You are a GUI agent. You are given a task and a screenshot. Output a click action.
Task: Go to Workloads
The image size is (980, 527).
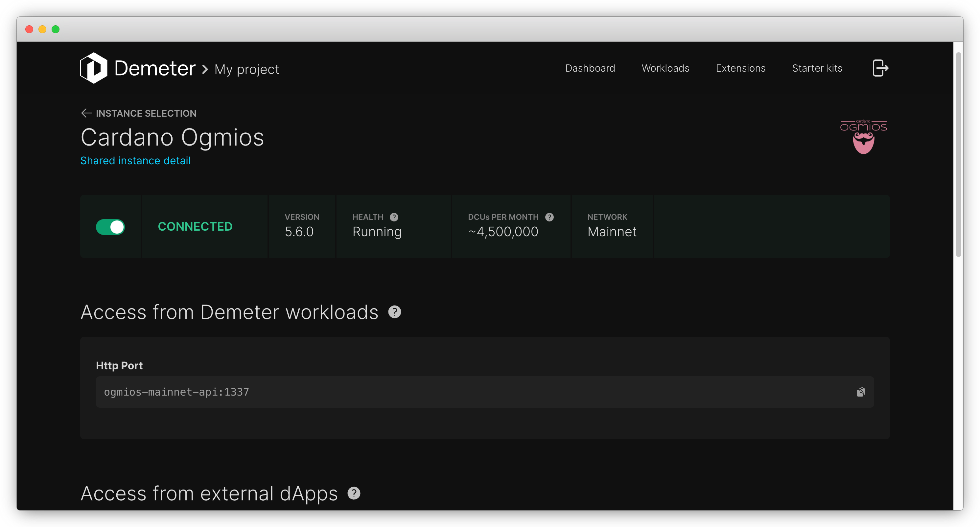click(665, 68)
